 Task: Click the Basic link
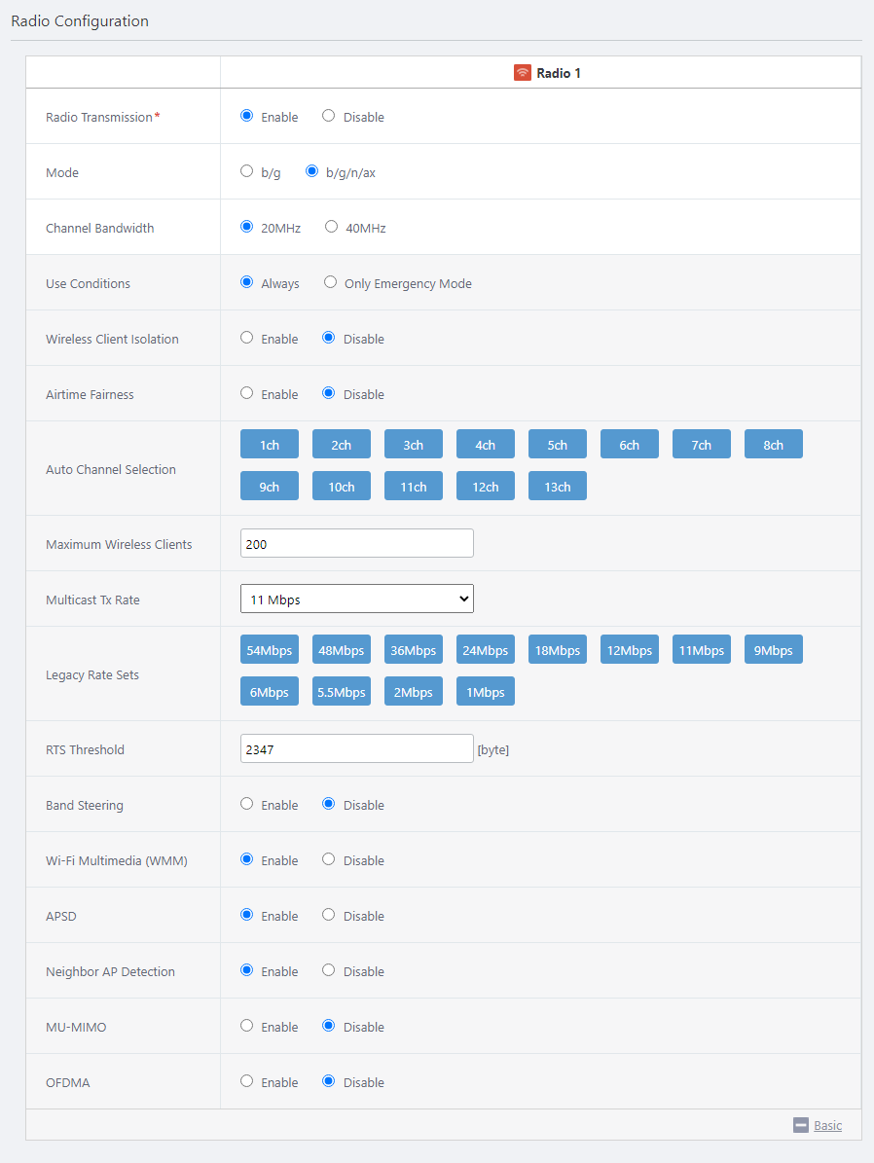pos(827,1125)
